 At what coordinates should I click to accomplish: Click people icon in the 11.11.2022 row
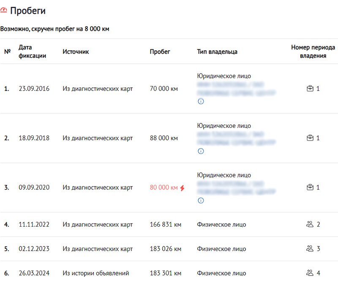310,224
